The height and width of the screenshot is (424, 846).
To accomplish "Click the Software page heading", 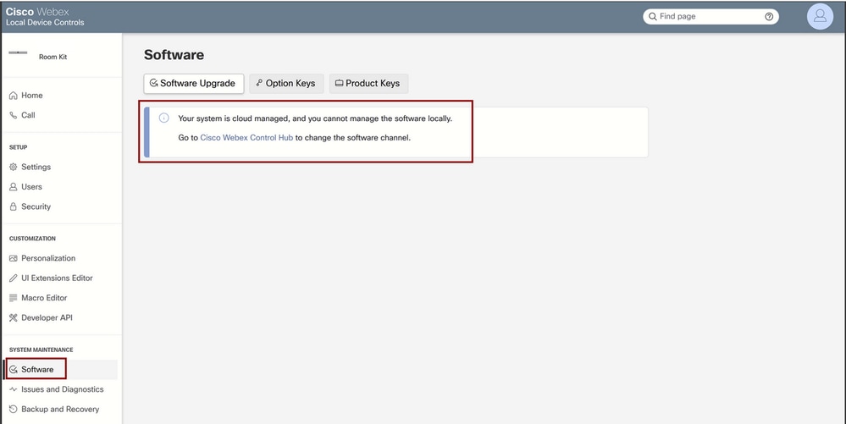I will [x=174, y=55].
